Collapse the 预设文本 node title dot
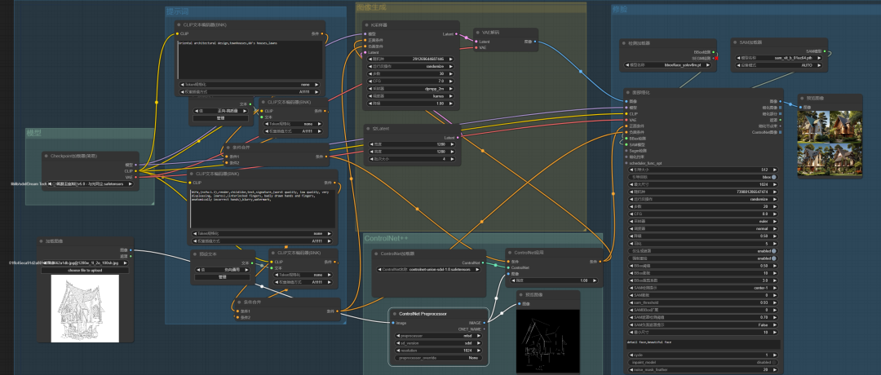The image size is (881, 375). [194, 254]
